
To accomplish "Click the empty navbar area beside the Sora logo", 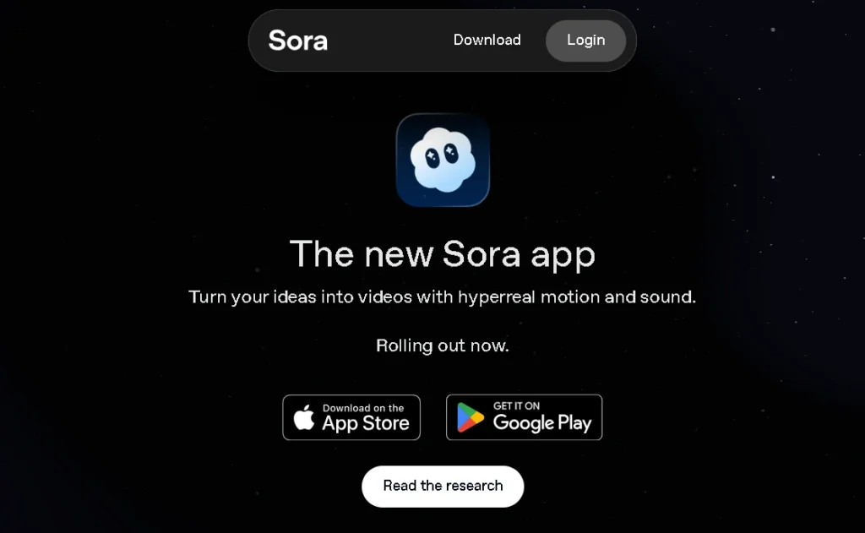I will click(390, 41).
